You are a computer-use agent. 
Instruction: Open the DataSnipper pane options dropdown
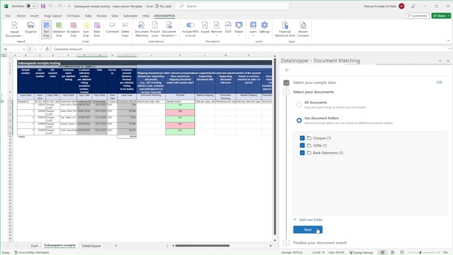[x=440, y=61]
